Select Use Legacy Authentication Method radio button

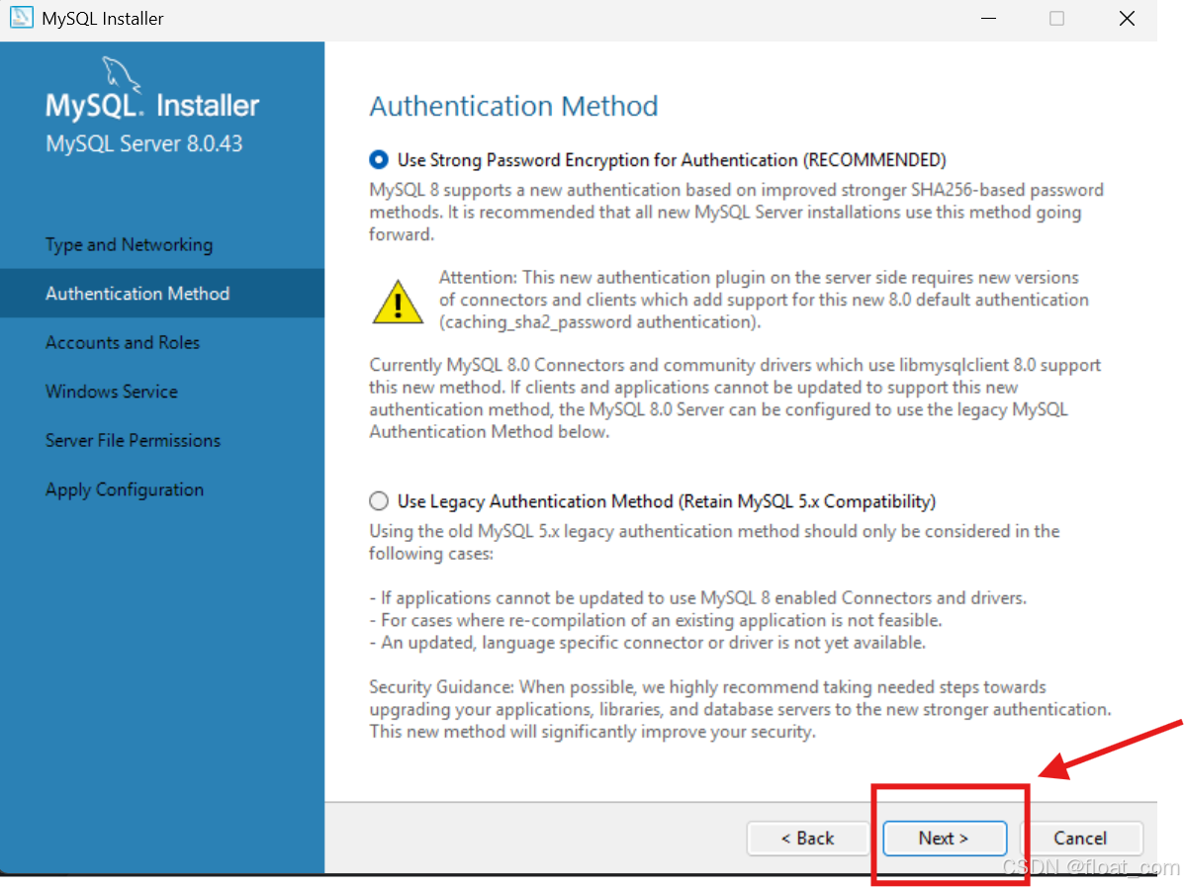379,501
